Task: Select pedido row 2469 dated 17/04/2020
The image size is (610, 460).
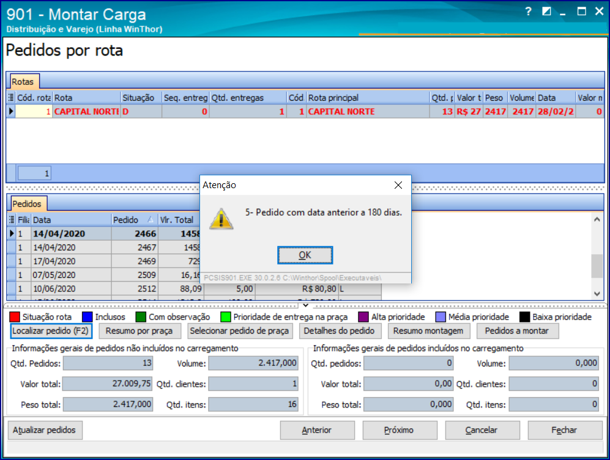Action: pyautogui.click(x=104, y=261)
